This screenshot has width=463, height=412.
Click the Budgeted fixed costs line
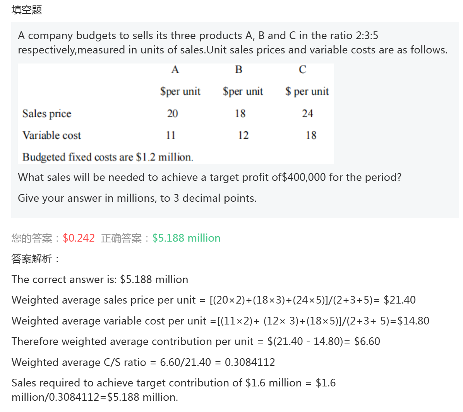(108, 157)
